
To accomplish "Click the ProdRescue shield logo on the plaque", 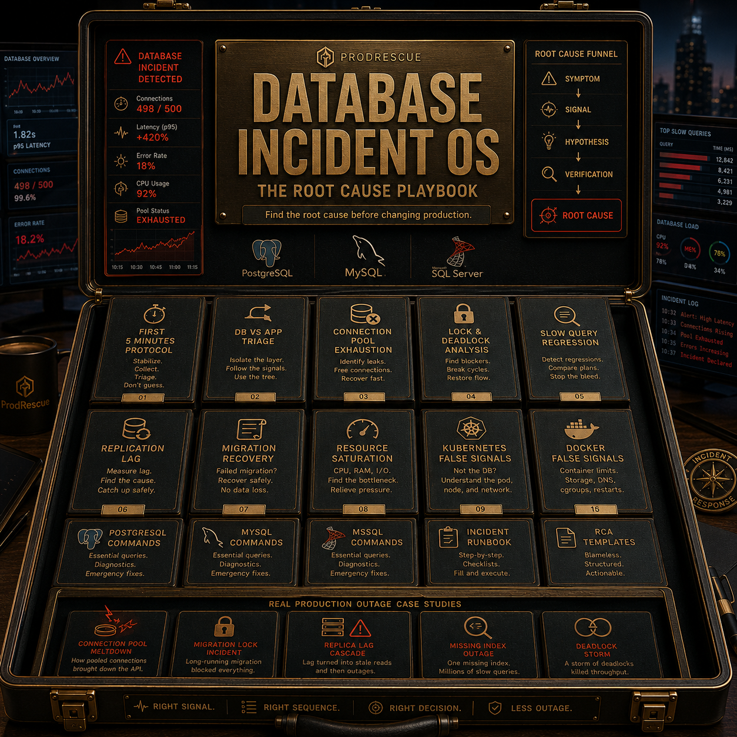I will point(326,57).
